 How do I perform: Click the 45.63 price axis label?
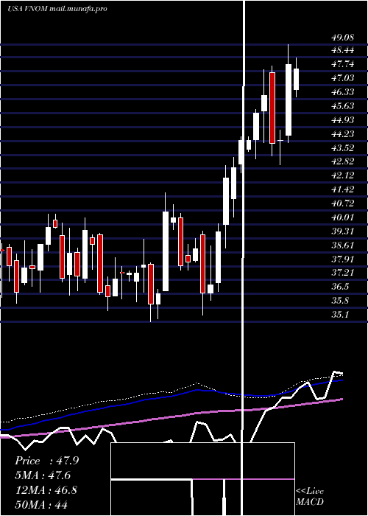343,106
